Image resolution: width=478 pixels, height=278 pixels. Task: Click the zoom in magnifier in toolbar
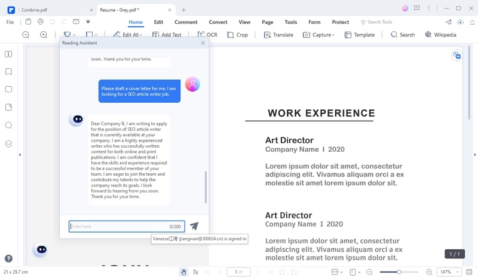pos(44,35)
